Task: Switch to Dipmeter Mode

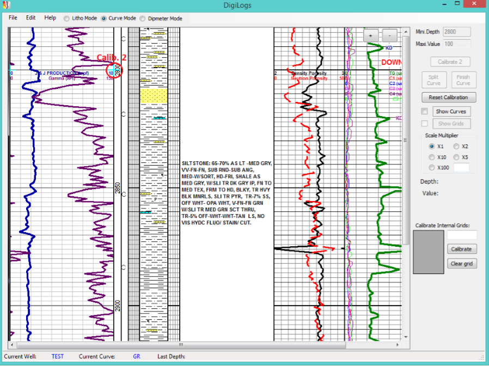Action: point(143,19)
